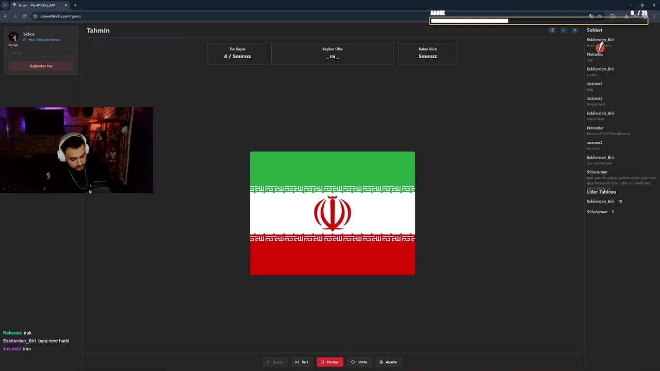
Task: Click the iakhos profile avatar
Action: (x=13, y=37)
